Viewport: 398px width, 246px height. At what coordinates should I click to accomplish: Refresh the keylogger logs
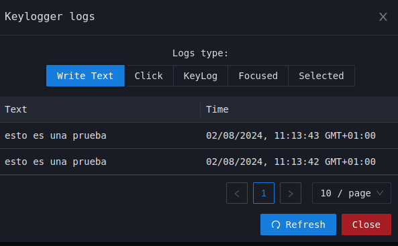[x=298, y=225]
